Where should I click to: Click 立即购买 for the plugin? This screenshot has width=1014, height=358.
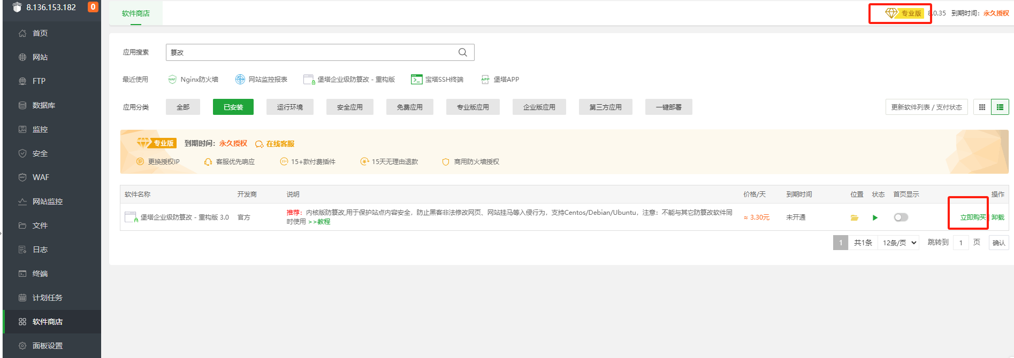tap(973, 217)
